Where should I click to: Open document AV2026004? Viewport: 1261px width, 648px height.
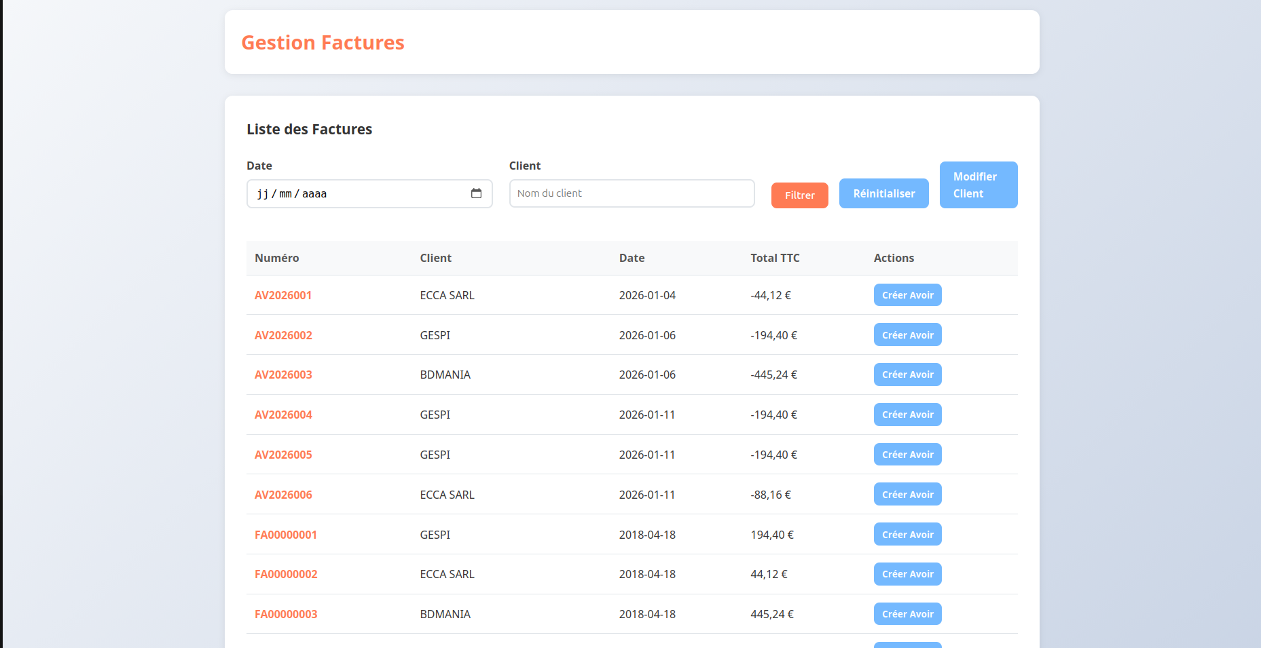(x=283, y=415)
